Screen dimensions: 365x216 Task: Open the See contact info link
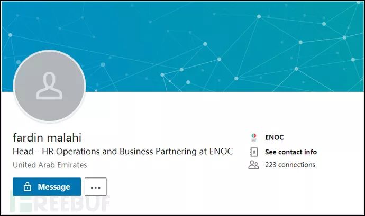point(290,152)
